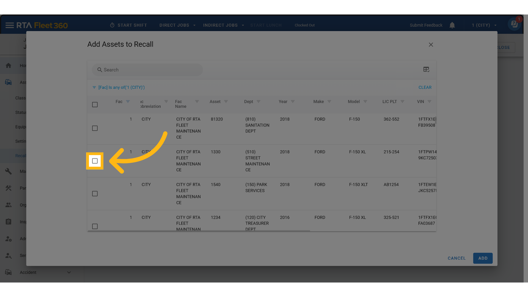Toggle the select-all header checkbox
Image resolution: width=528 pixels, height=297 pixels.
click(95, 105)
